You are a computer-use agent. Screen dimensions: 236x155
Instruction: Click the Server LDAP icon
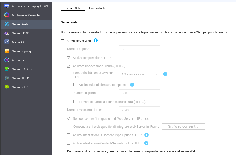(x=7, y=33)
